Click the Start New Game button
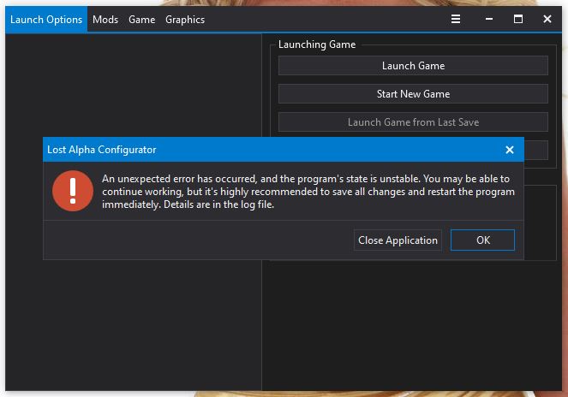This screenshot has width=568, height=397. pos(413,94)
